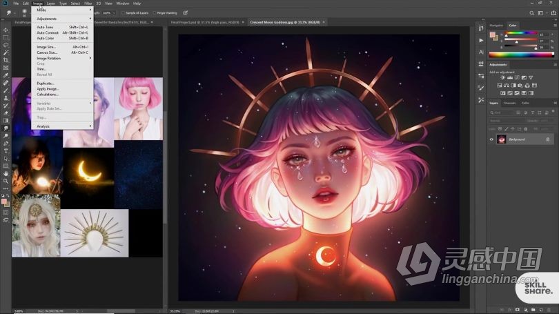Open the Actions play-icon panel
The height and width of the screenshot is (314, 559).
(x=481, y=40)
